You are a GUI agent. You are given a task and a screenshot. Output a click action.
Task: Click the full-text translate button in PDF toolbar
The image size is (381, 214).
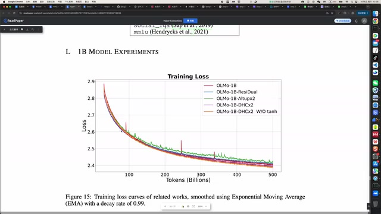point(14,29)
